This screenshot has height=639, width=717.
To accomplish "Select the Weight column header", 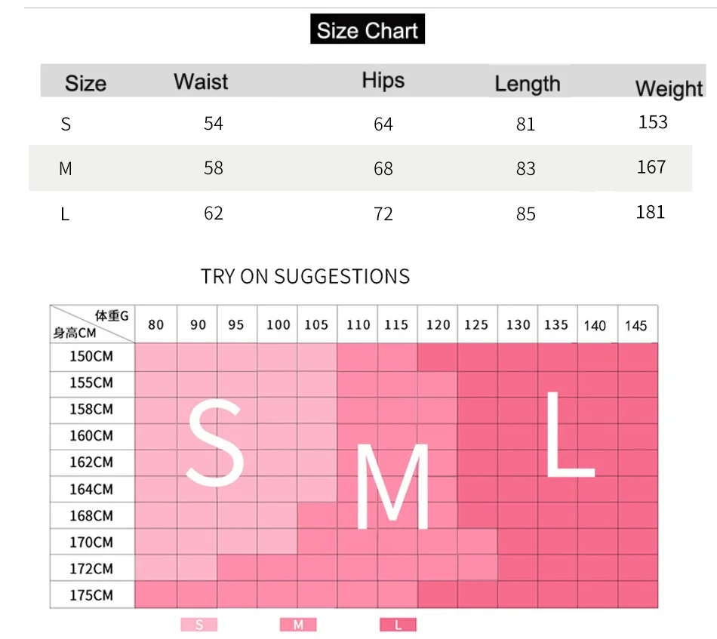I will pos(669,88).
